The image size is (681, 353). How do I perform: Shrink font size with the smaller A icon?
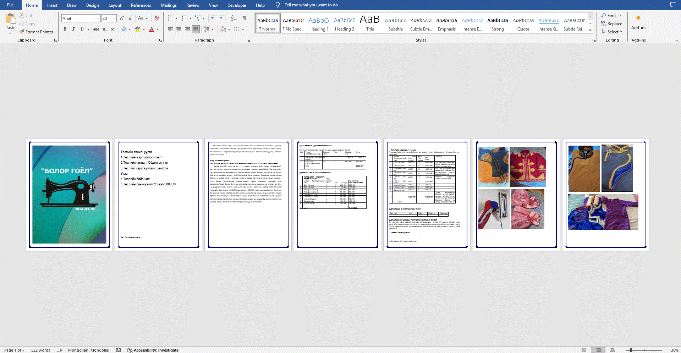[x=130, y=18]
